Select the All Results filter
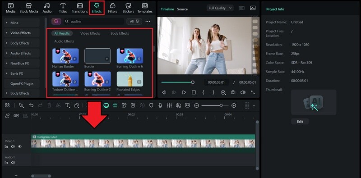Screen dimensions: 361x178 [62, 33]
